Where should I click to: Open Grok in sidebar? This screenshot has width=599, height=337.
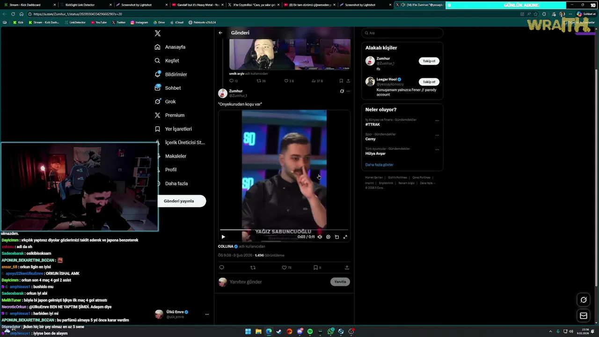point(165,102)
